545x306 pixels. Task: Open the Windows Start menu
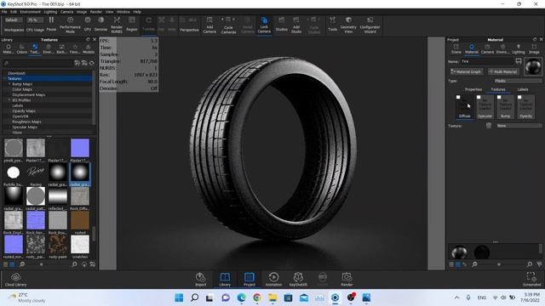(179, 297)
